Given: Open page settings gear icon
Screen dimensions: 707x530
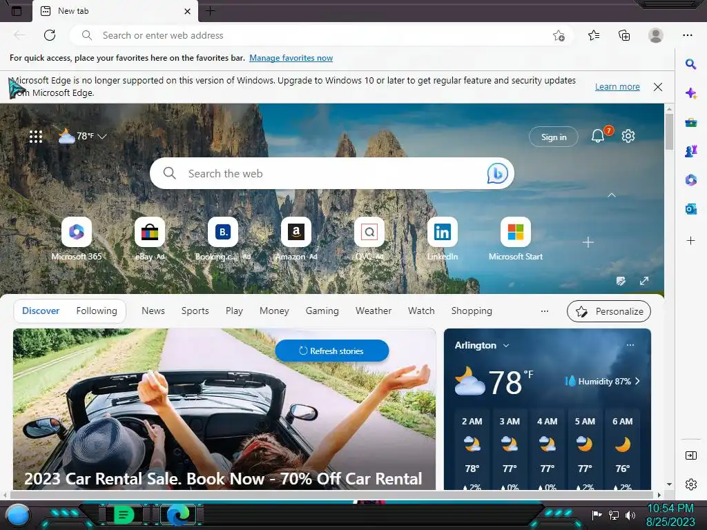Looking at the screenshot, I should [628, 136].
